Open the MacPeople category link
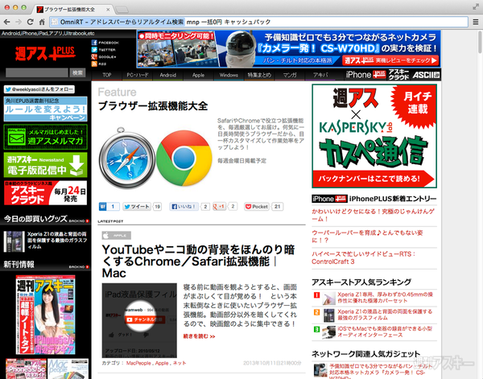This screenshot has width=483, height=379. [138, 363]
